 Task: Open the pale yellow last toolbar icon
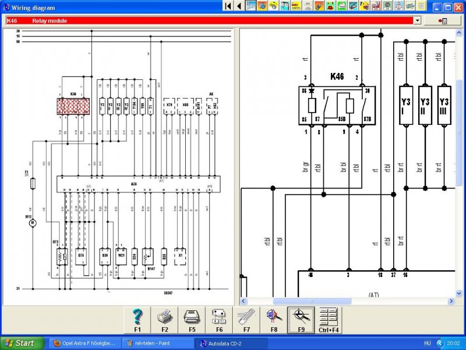[421, 6]
